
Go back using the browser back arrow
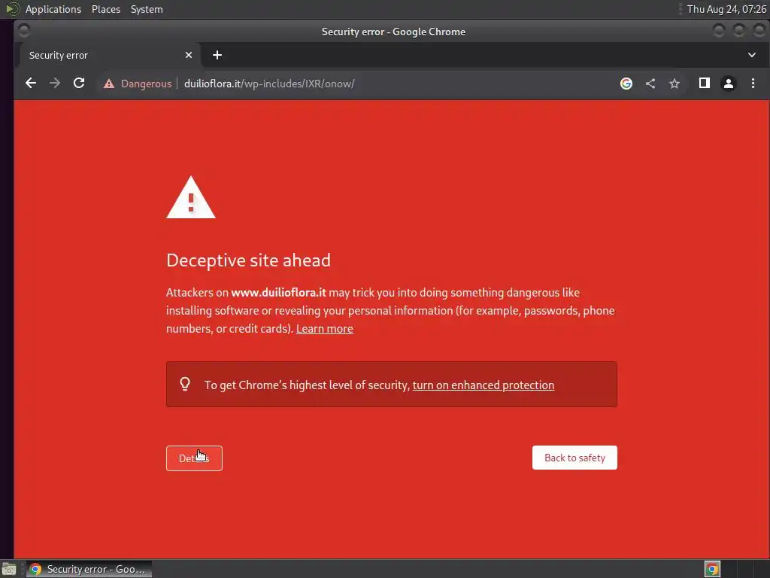[30, 83]
